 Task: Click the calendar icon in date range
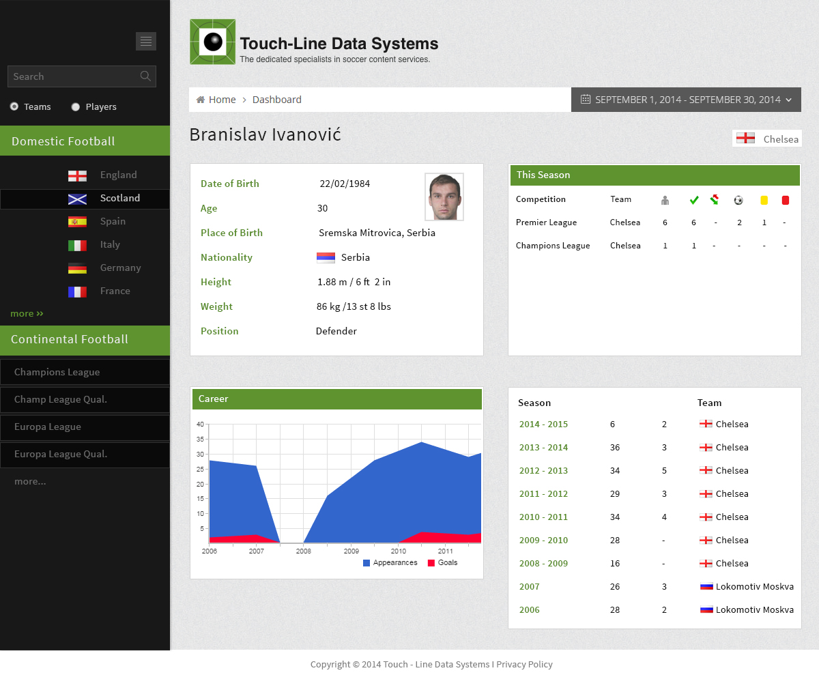586,100
